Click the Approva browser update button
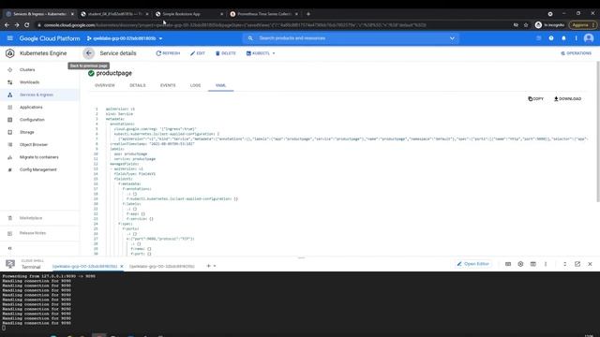 [x=583, y=25]
